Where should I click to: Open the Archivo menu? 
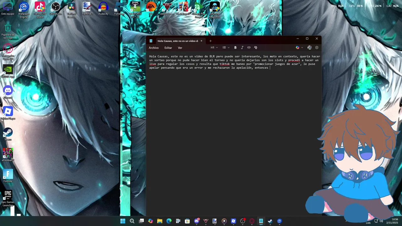154,48
